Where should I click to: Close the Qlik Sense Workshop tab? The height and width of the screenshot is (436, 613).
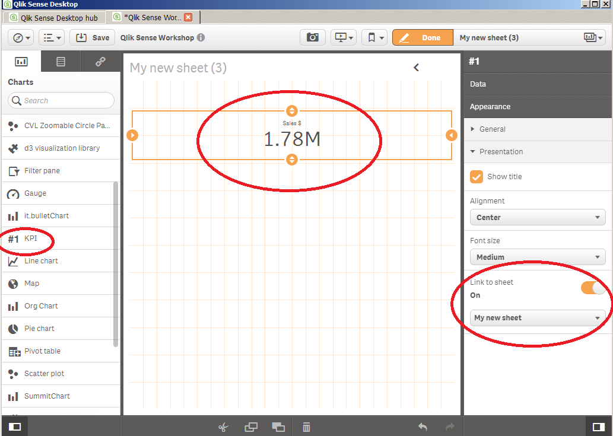coord(188,17)
